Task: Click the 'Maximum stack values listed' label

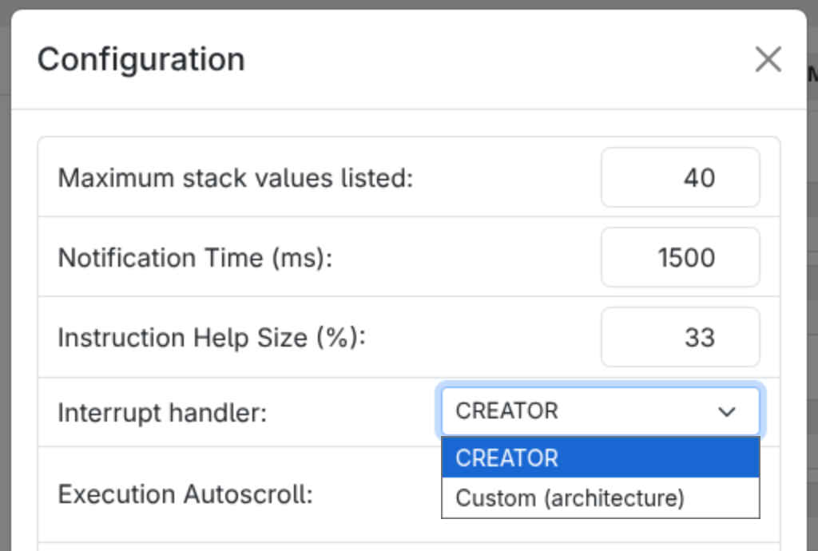Action: pyautogui.click(x=235, y=177)
